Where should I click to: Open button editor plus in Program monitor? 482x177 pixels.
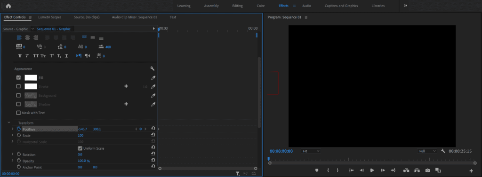471,170
